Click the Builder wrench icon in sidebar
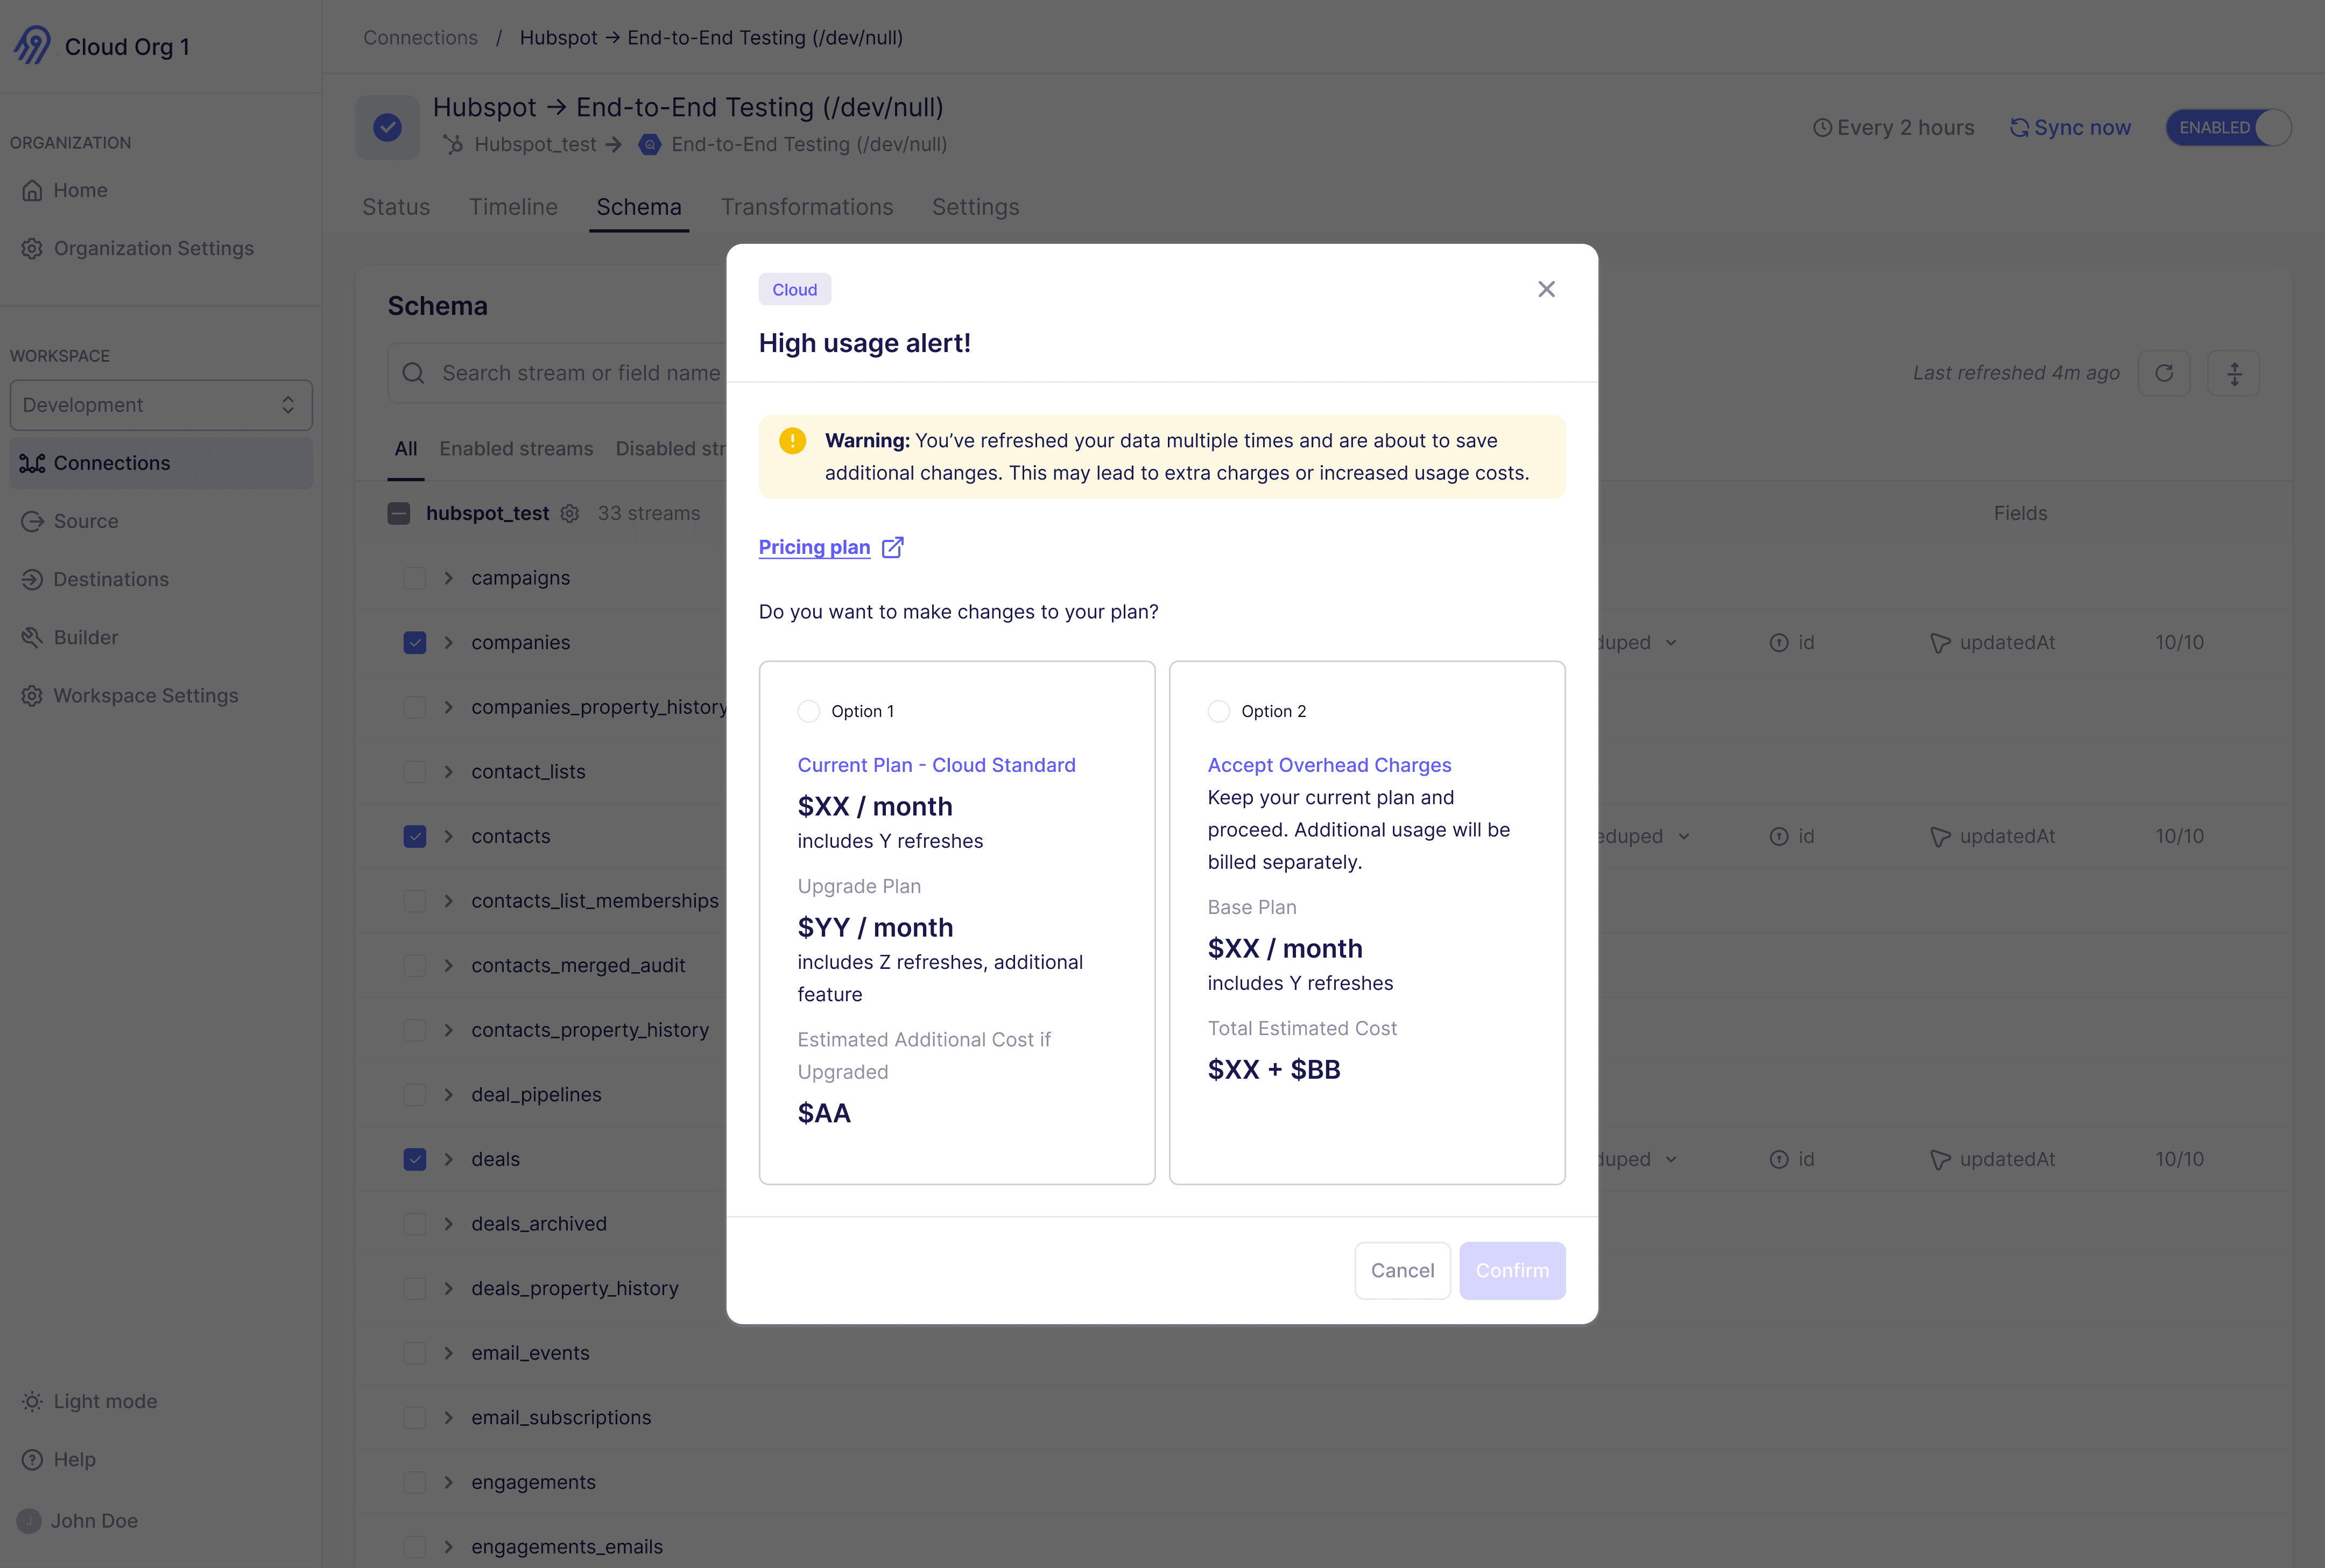The height and width of the screenshot is (1568, 2325). (32, 637)
